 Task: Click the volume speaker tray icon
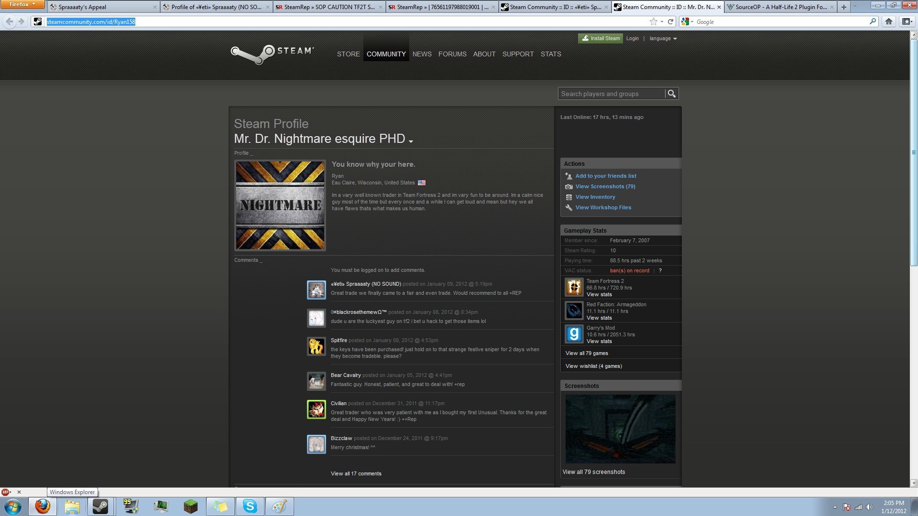tap(869, 507)
